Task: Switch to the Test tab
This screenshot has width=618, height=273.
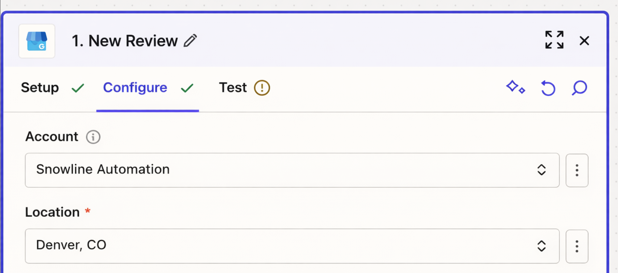Action: (233, 88)
